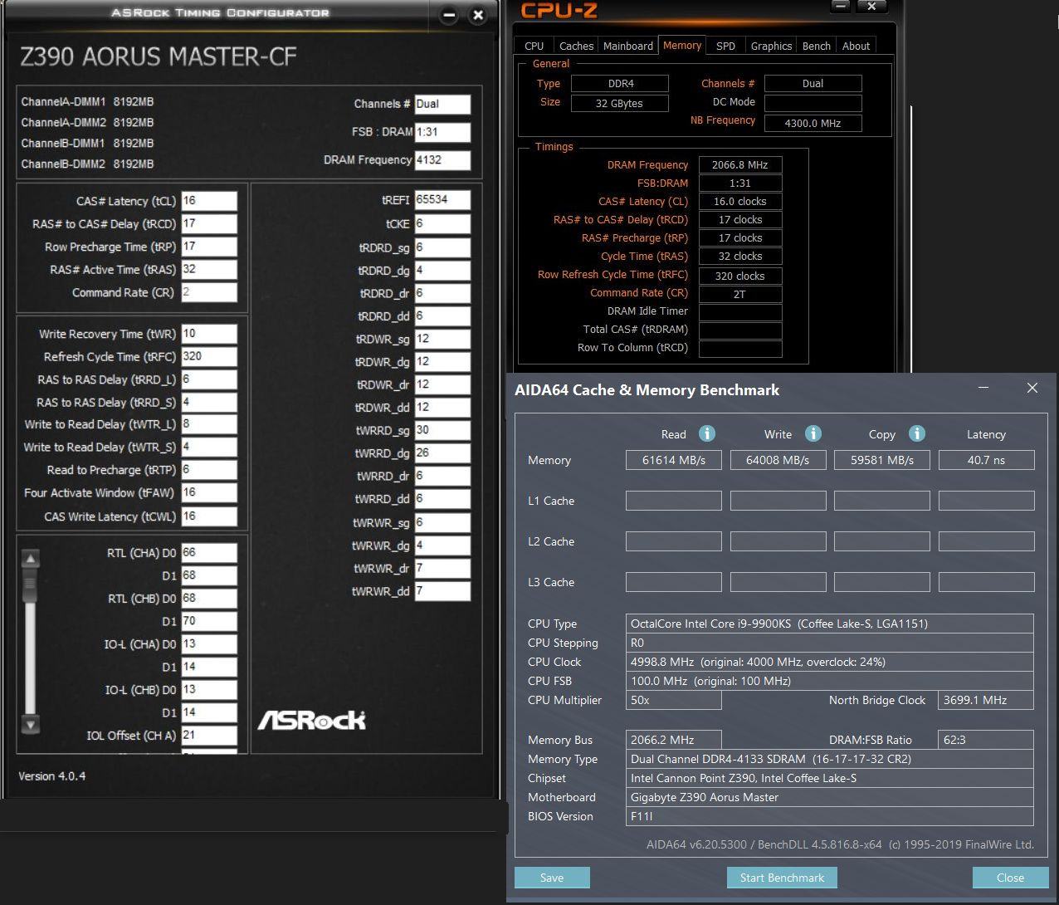Click the RTL list scroll-down arrow
This screenshot has height=905, width=1059.
pyautogui.click(x=31, y=724)
